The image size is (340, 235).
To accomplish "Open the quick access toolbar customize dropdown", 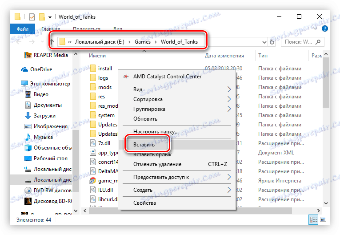I will [x=50, y=17].
